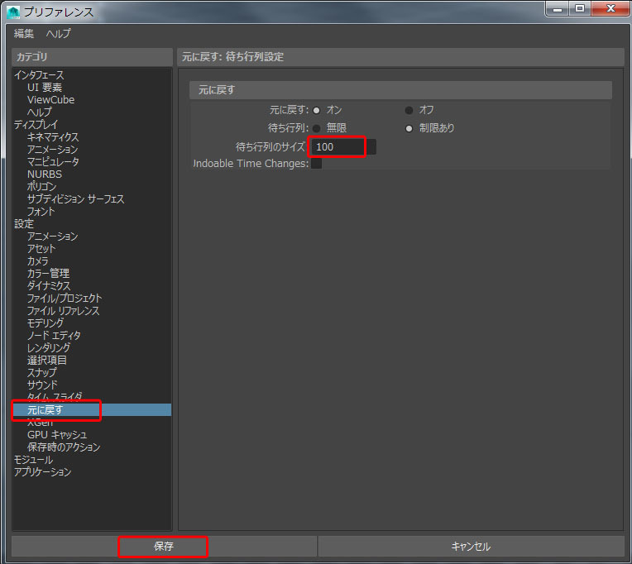Select カメラ category
Viewport: 632px width, 564px height.
click(x=37, y=261)
